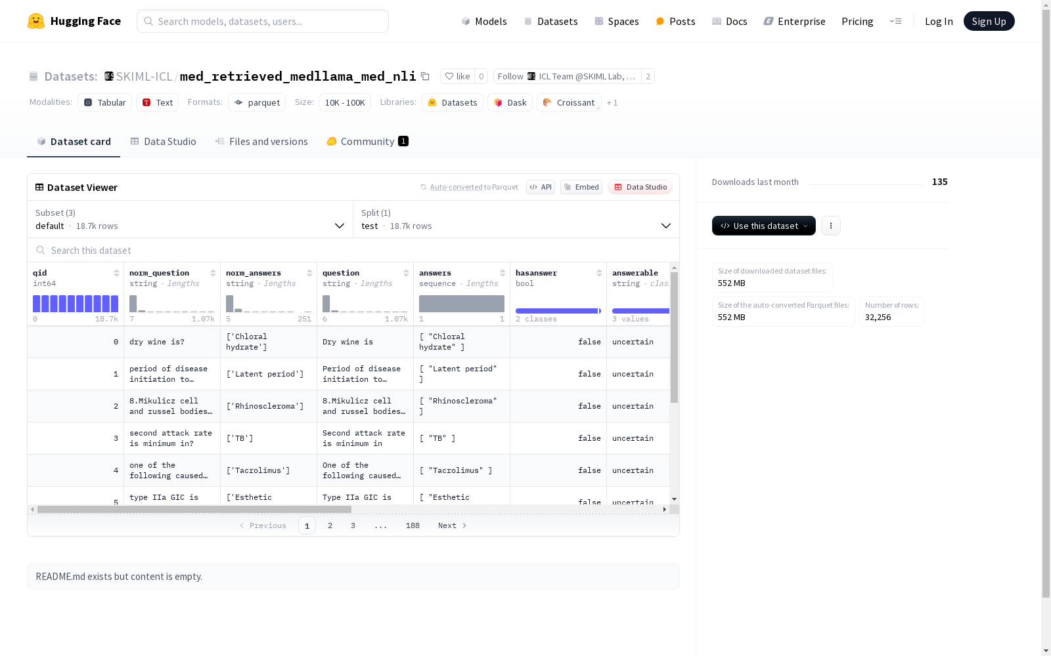
Task: Click the ['Tacrolimus'] norm_answers cell
Action: (269, 470)
